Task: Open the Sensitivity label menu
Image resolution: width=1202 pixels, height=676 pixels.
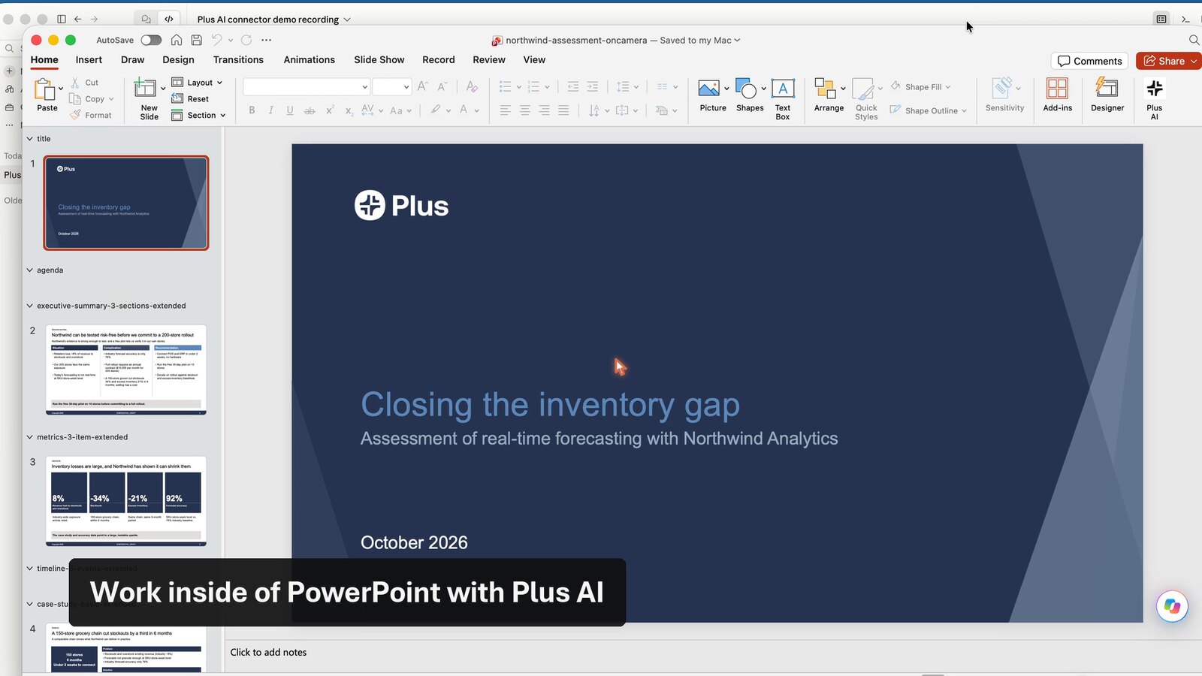Action: point(1004,95)
